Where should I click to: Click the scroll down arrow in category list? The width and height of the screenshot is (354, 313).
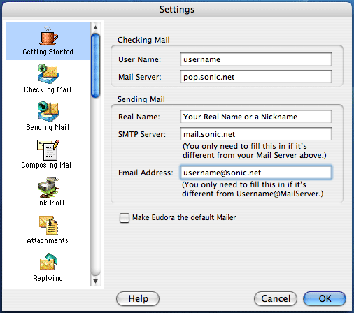(95, 281)
